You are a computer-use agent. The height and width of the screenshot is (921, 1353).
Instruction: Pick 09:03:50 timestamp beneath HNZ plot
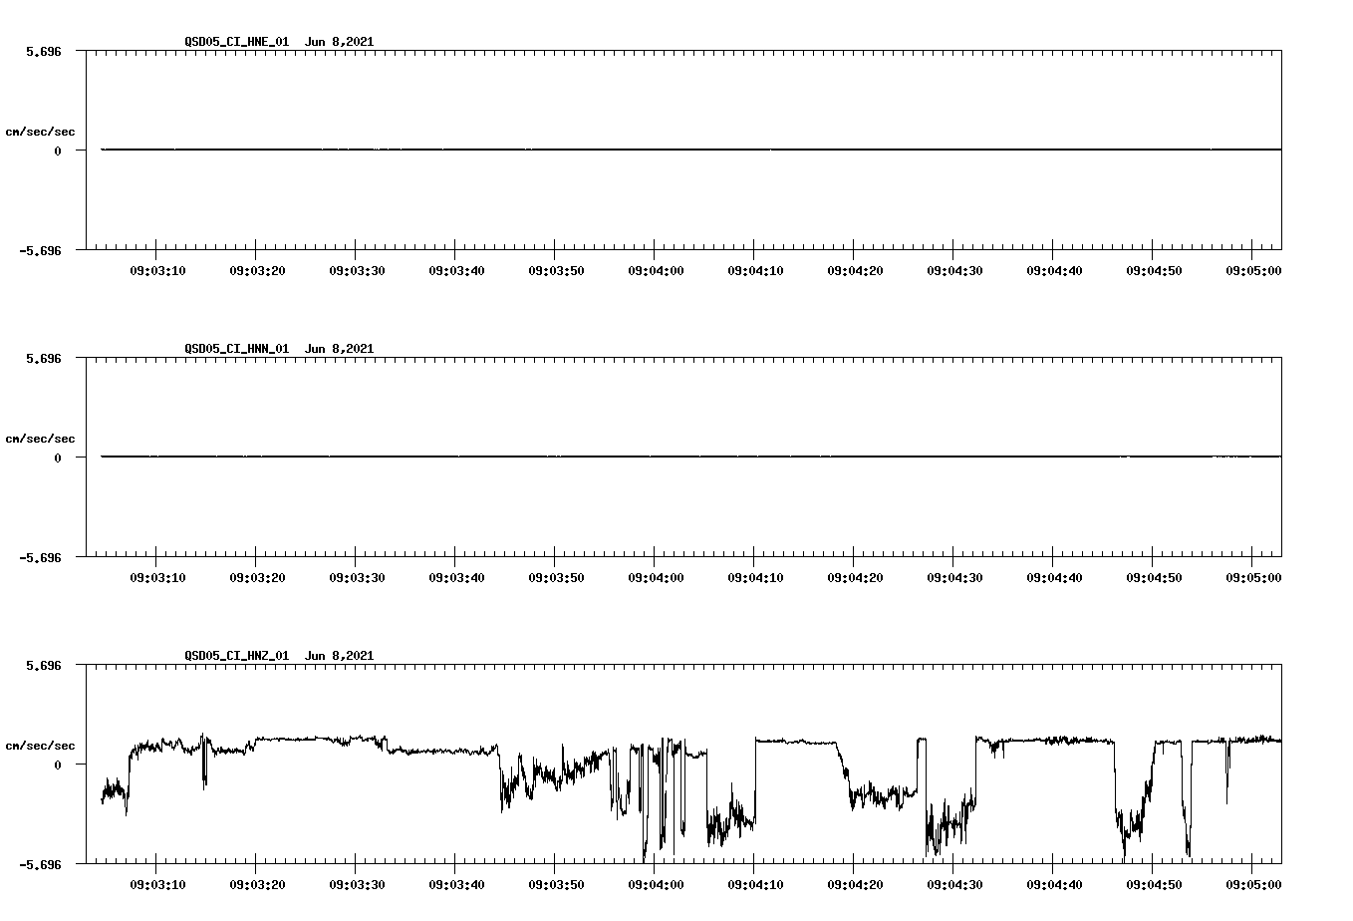click(x=556, y=885)
